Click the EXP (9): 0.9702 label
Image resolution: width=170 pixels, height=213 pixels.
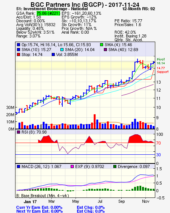tap(90, 166)
